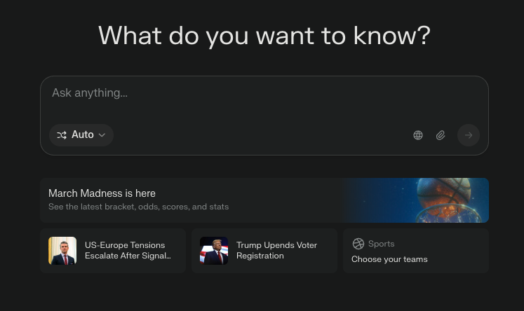Open the Auto model selector

81,135
